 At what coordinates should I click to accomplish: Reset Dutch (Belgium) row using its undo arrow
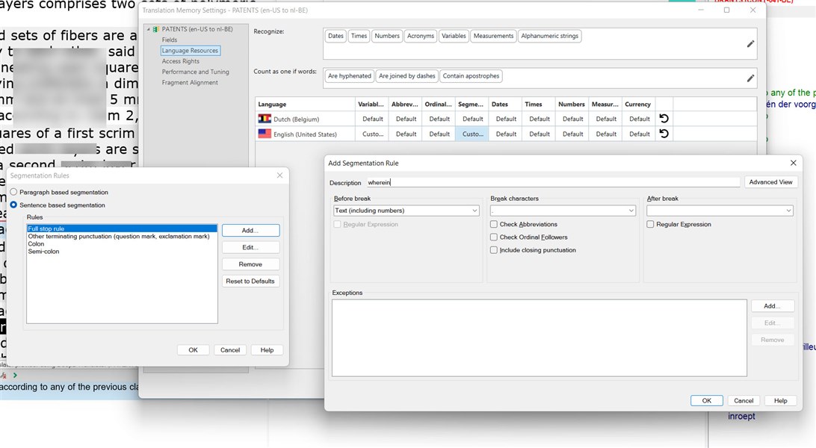click(x=664, y=118)
